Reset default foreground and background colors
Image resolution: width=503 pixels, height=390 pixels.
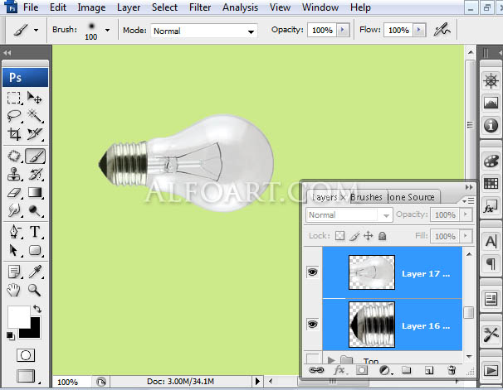pos(10,335)
